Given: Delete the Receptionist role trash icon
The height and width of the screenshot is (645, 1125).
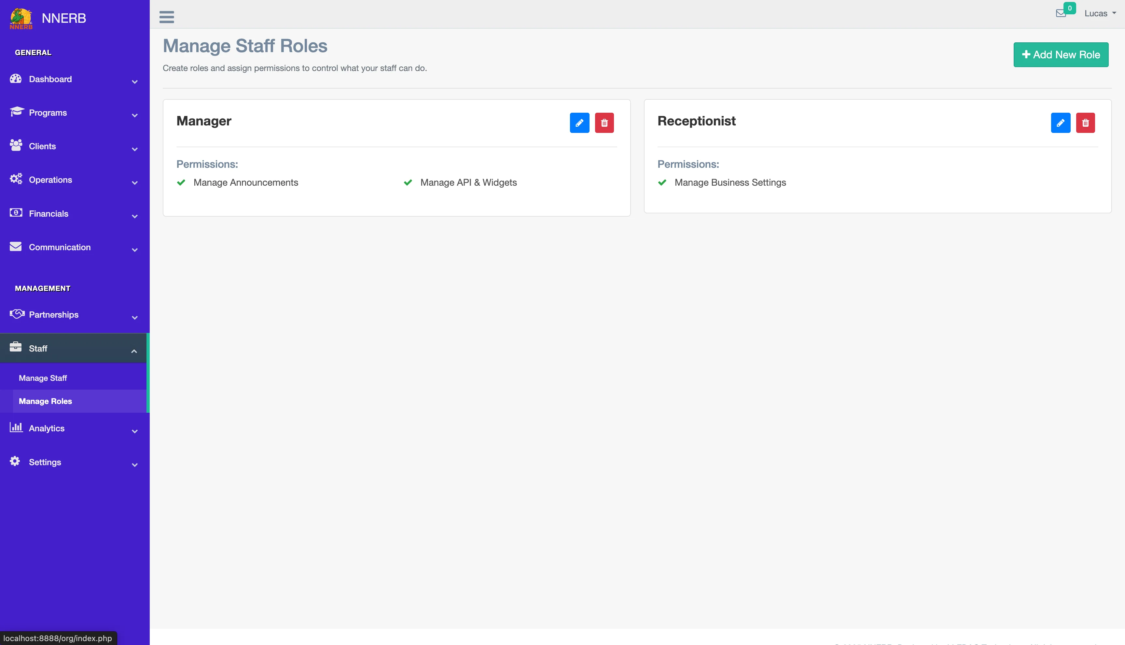Looking at the screenshot, I should point(1085,123).
